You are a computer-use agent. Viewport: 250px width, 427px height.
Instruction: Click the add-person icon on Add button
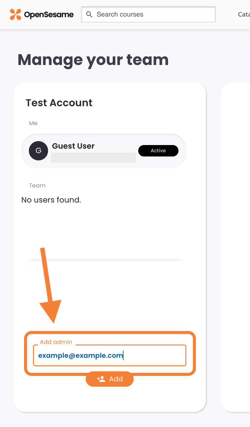pyautogui.click(x=101, y=379)
